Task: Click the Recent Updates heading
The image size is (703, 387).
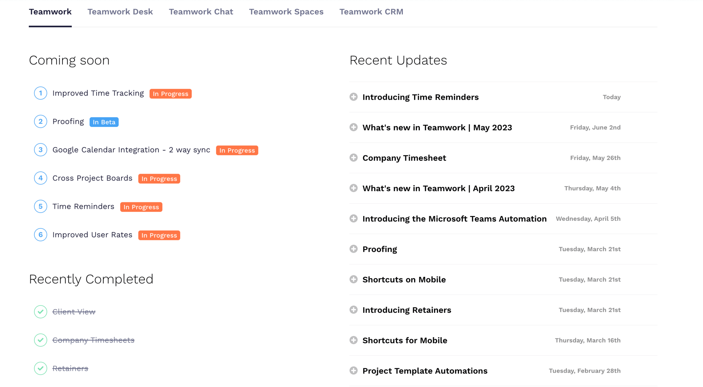Action: (398, 60)
